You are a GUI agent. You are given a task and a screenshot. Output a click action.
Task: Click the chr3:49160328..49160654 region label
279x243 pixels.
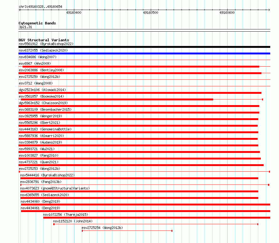coord(40,7)
